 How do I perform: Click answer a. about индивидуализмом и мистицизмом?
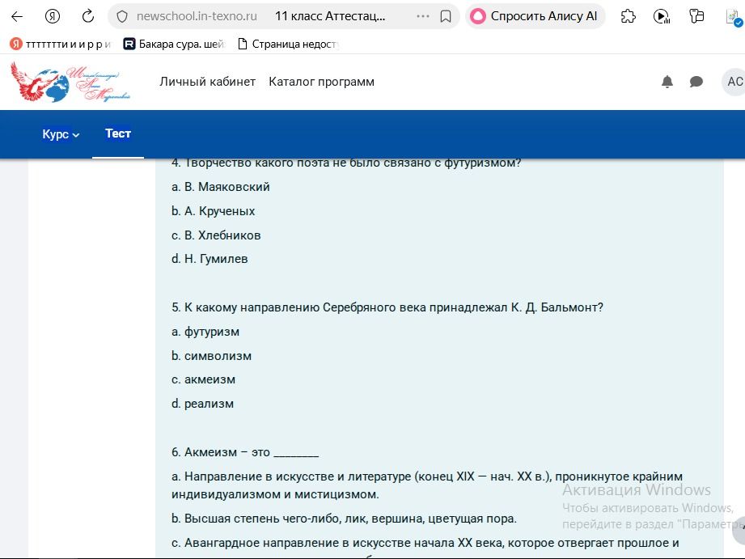[426, 485]
